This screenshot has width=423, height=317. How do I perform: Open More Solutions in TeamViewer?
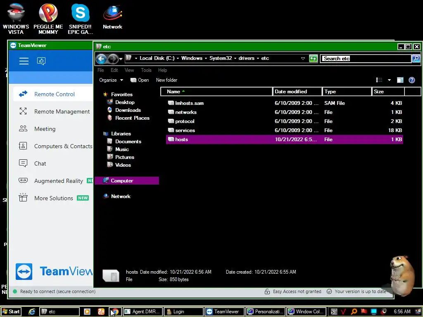tap(53, 198)
